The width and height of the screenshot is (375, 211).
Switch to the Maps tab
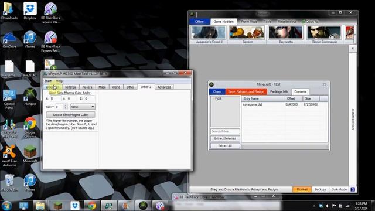102,87
